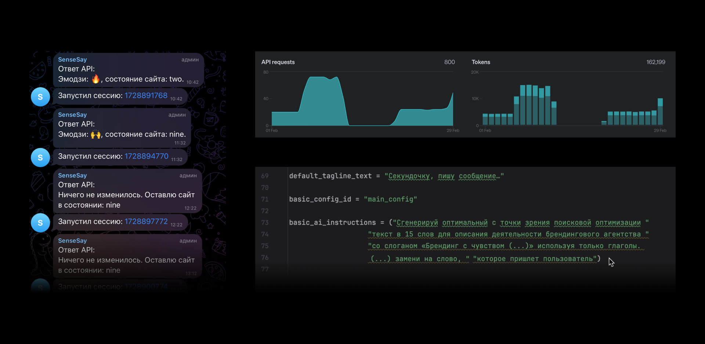Click the variable basic_ai_instructions
Image resolution: width=705 pixels, height=344 pixels.
333,223
